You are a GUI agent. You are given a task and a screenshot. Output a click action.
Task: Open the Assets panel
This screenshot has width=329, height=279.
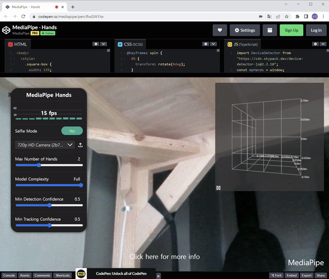(x=25, y=275)
